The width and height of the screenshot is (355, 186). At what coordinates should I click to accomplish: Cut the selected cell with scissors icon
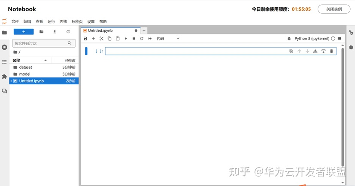pyautogui.click(x=101, y=39)
